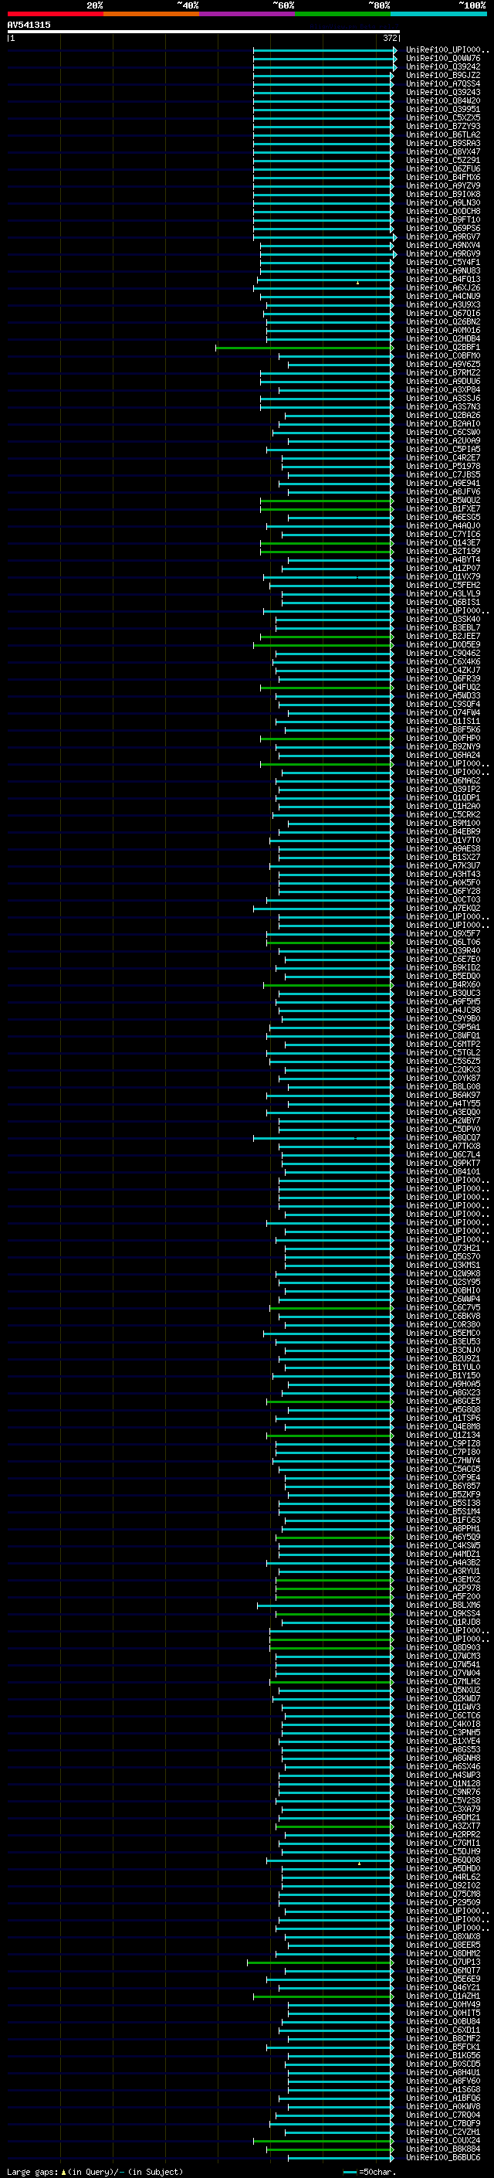Select hit label UniRef100_P51978
This screenshot has width=494, height=2178.
[443, 466]
